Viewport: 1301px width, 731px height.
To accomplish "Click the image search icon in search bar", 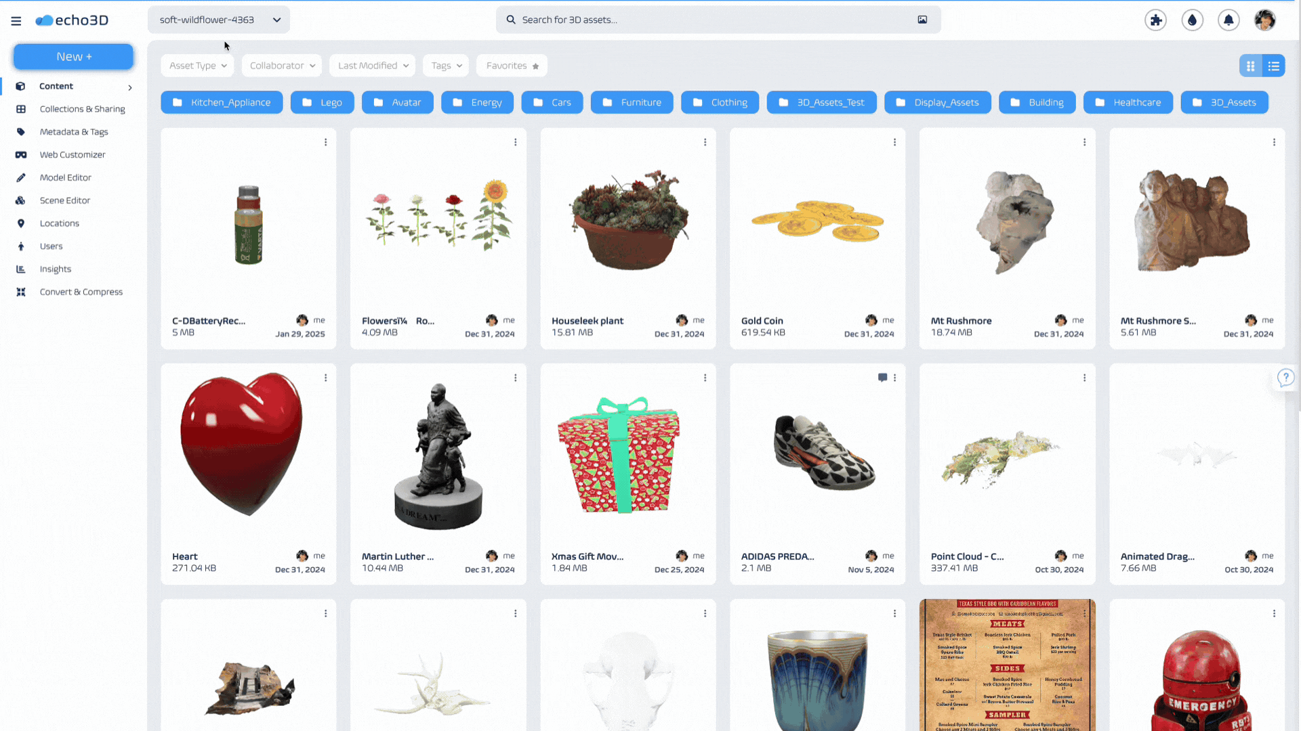I will click(922, 20).
